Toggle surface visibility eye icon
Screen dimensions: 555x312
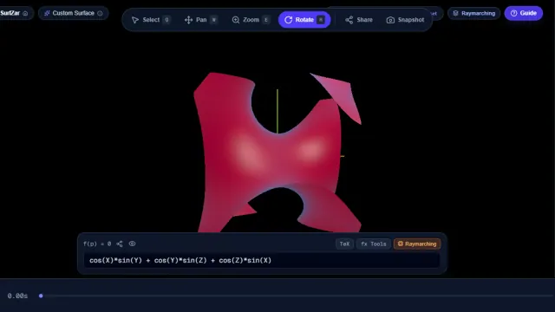point(132,244)
